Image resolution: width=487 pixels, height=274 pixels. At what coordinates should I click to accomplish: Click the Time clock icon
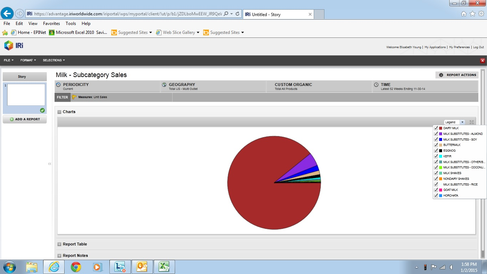click(376, 85)
